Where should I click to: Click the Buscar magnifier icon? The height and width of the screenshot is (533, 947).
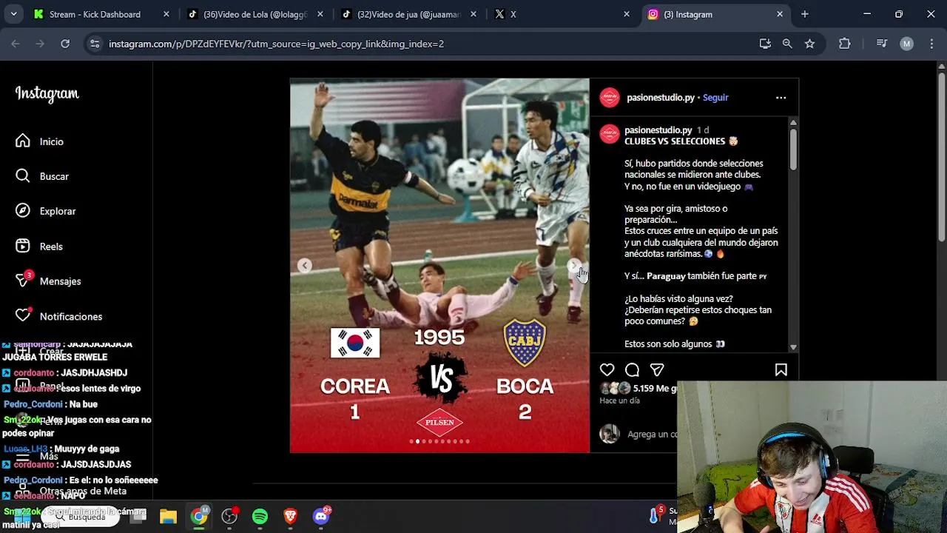click(23, 176)
